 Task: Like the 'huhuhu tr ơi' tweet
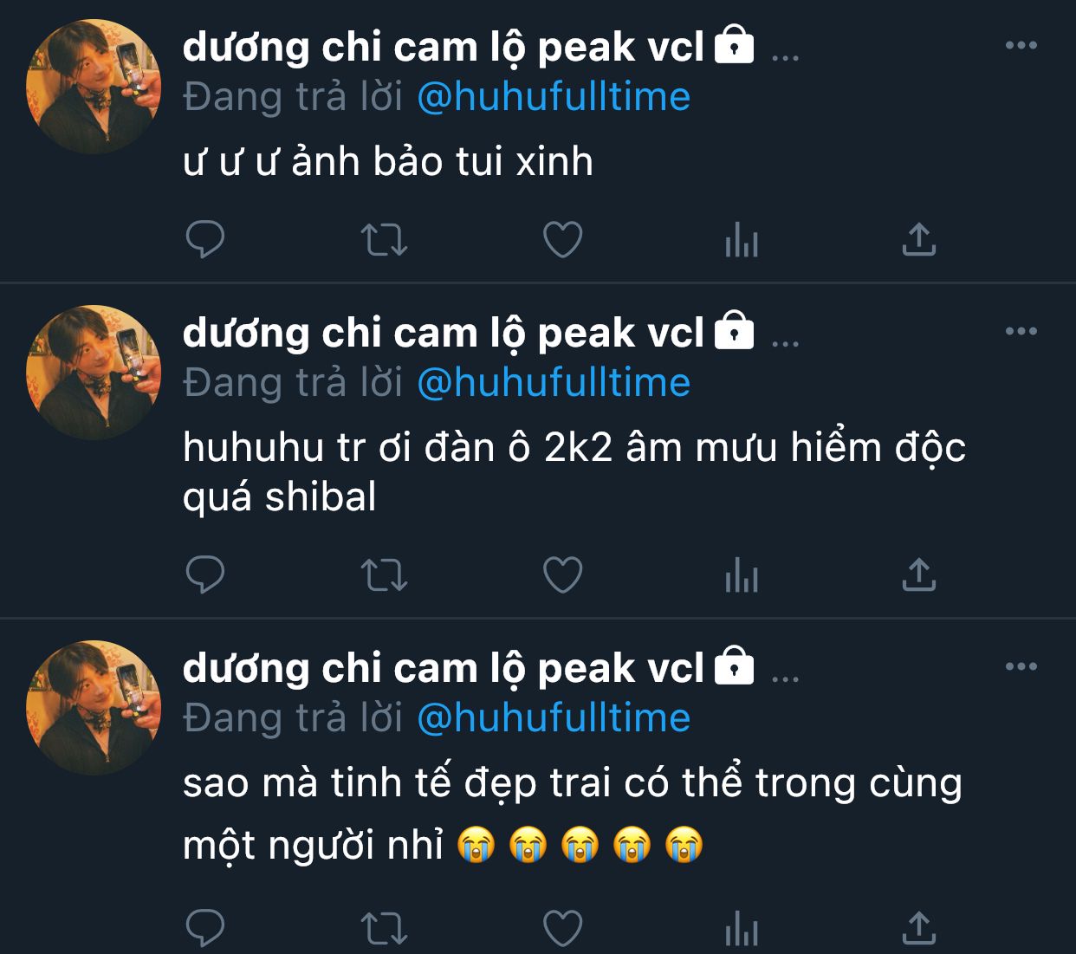click(562, 574)
